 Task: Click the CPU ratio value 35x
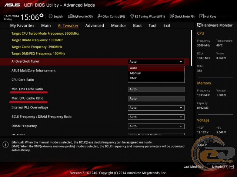tap(199, 71)
